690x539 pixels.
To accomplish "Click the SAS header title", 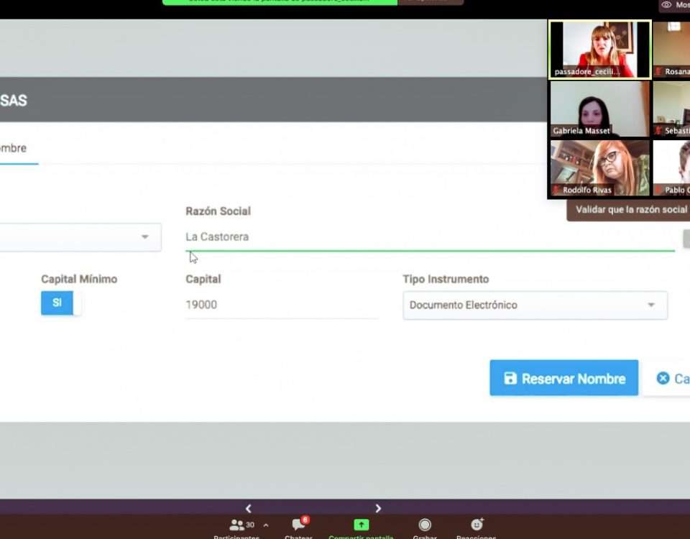I will (x=14, y=101).
